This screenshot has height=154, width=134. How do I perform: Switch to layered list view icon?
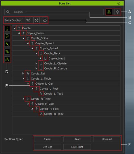[117, 12]
